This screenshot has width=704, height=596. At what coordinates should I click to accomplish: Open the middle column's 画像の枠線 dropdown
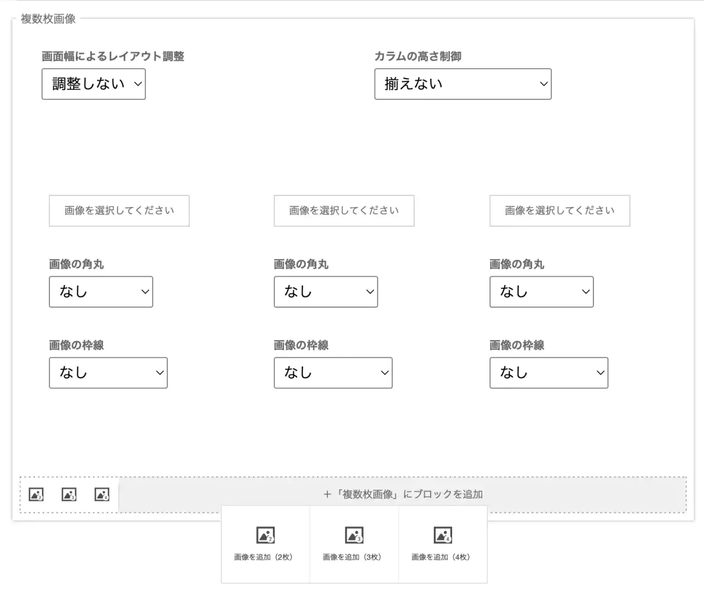(333, 373)
